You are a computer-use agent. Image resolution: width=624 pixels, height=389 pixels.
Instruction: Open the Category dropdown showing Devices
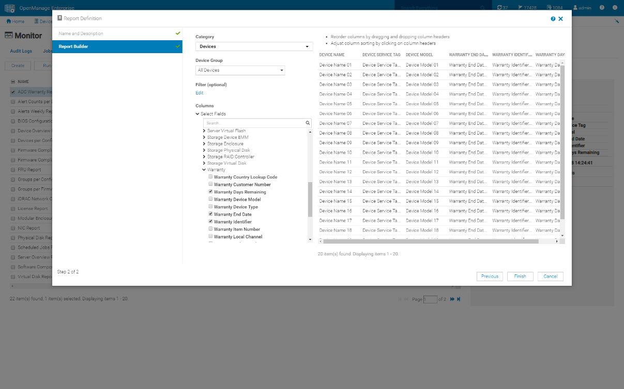coord(254,46)
